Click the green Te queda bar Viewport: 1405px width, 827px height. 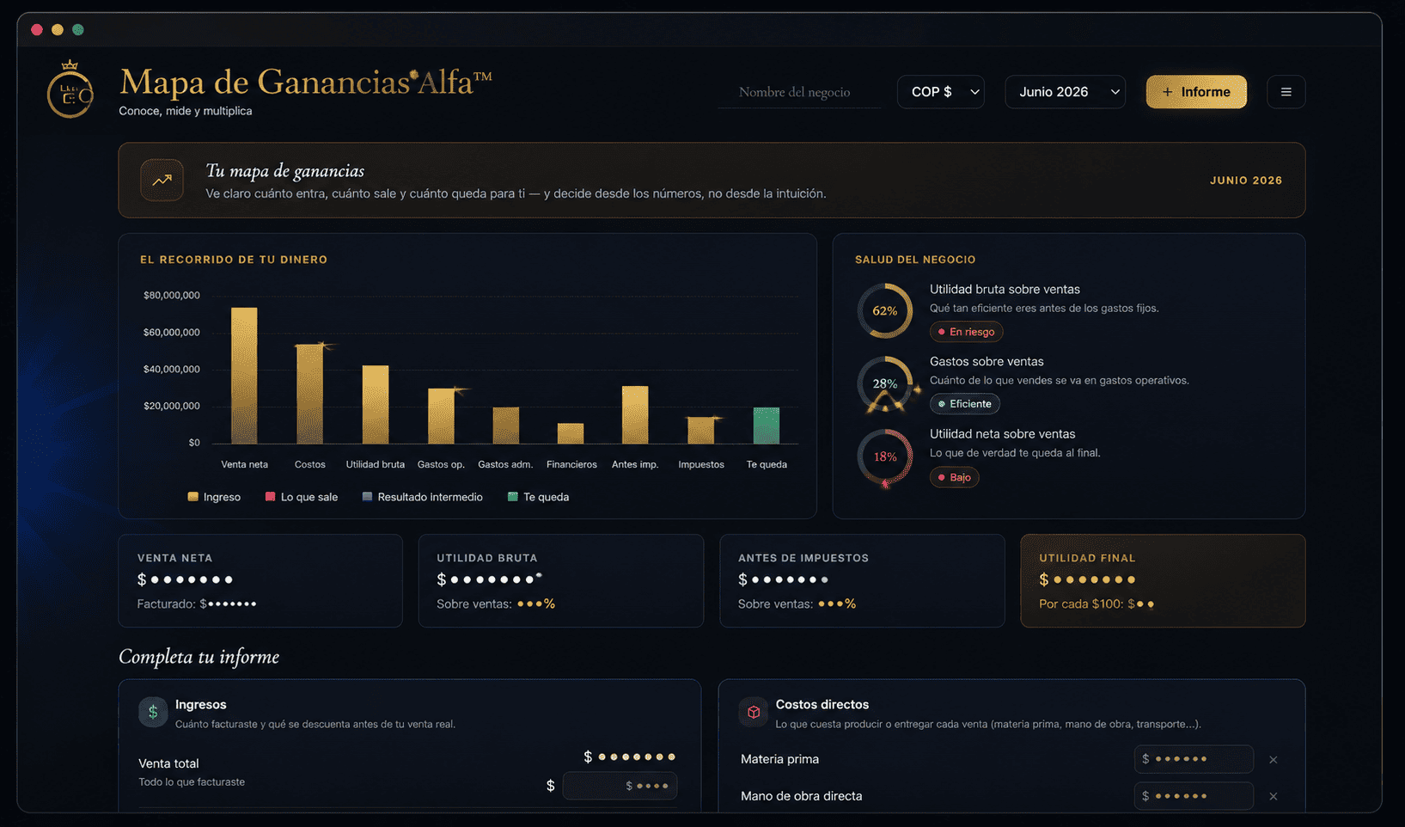767,426
